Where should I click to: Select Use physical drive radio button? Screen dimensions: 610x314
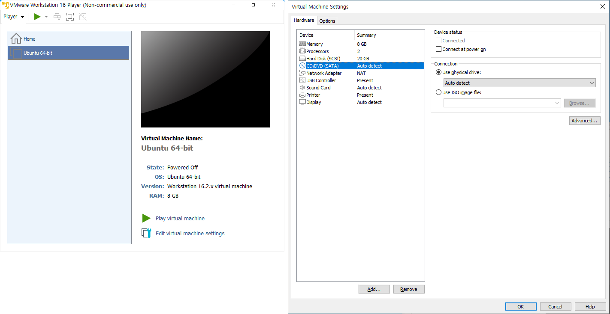click(x=438, y=72)
